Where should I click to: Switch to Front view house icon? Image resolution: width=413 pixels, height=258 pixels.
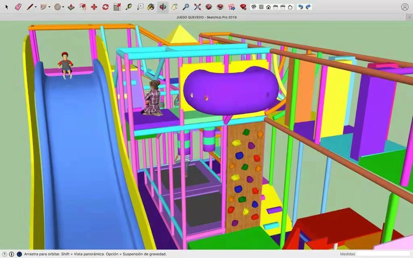(268, 7)
